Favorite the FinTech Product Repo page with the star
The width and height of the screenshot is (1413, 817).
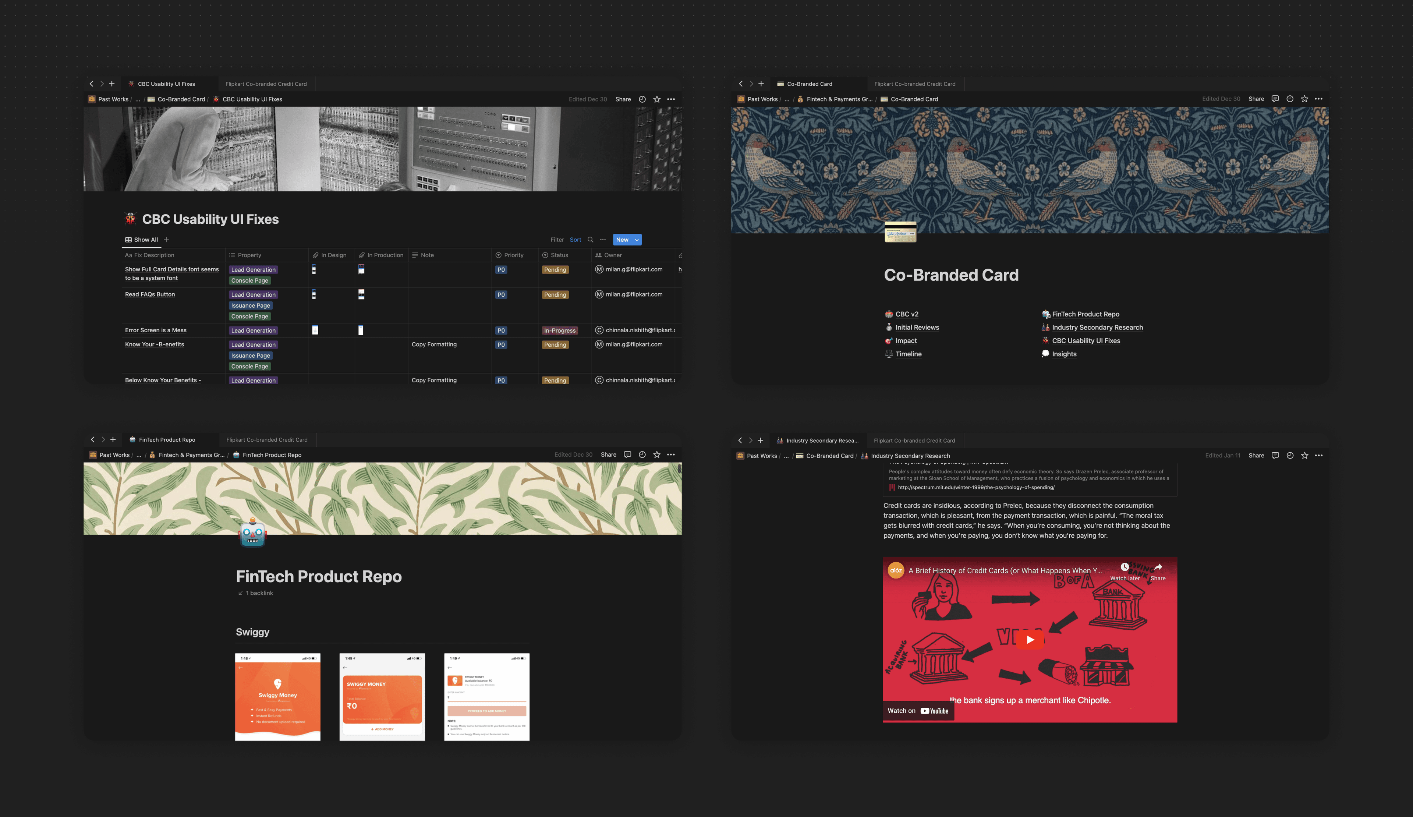[656, 455]
